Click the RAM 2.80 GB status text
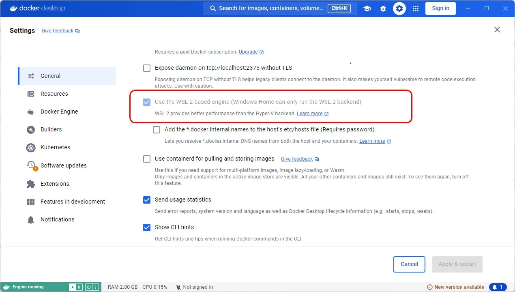 (122, 287)
